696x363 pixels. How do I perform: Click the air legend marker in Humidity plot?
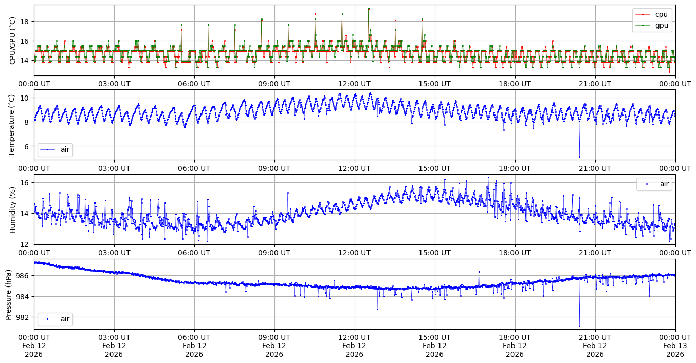[647, 184]
